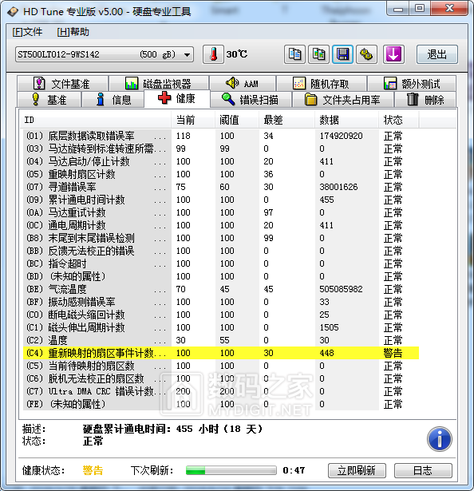This screenshot has height=491, width=474.
Task: Switch to the 额外测试 tab
Action: [x=412, y=84]
